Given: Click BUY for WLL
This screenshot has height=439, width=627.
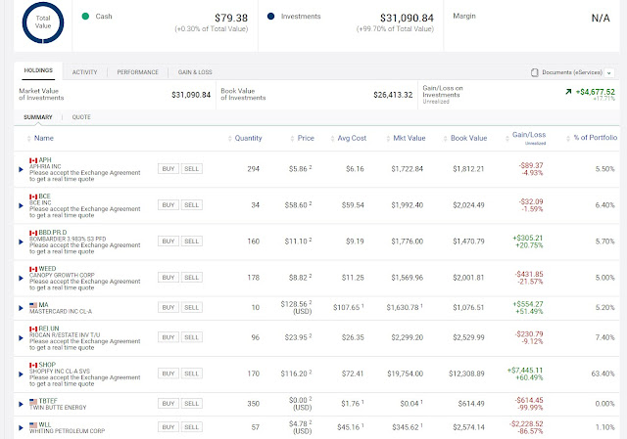Looking at the screenshot, I should [169, 427].
